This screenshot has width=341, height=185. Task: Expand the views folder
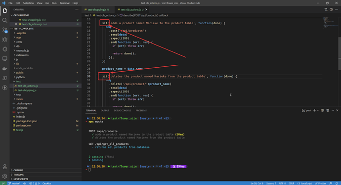[19, 99]
